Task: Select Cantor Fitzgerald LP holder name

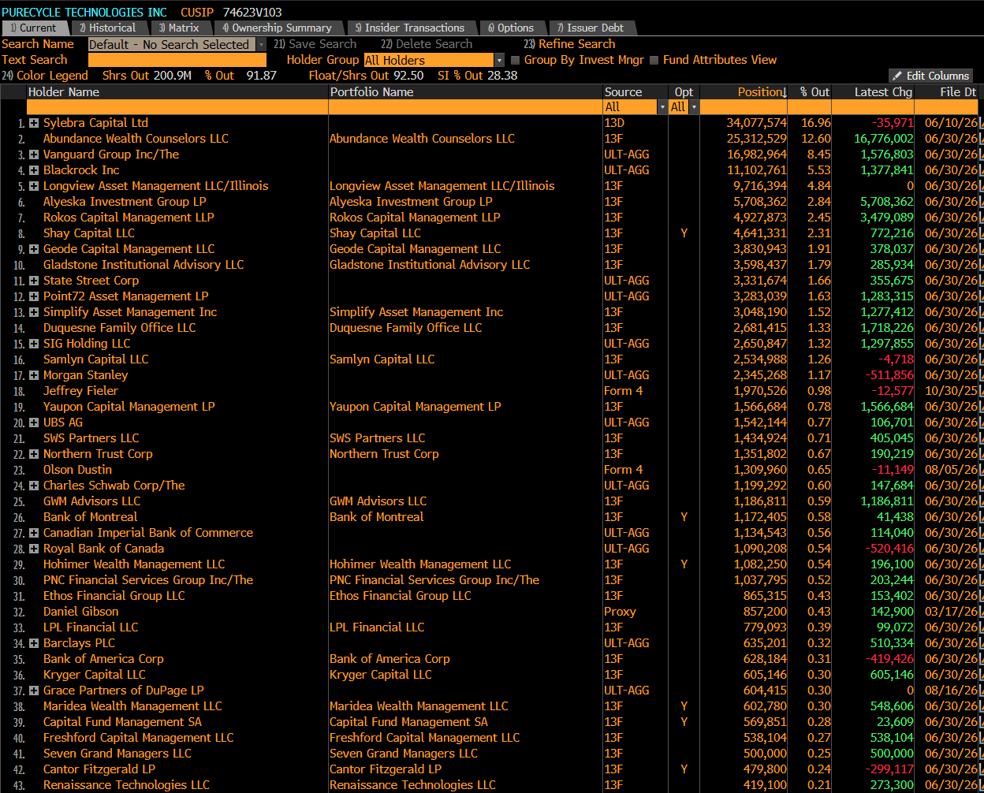Action: 99,769
